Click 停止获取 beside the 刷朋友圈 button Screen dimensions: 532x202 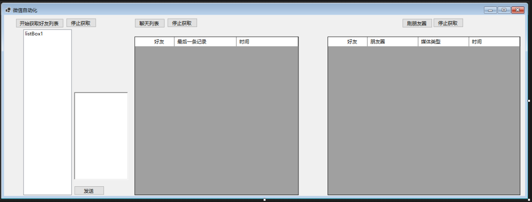448,23
